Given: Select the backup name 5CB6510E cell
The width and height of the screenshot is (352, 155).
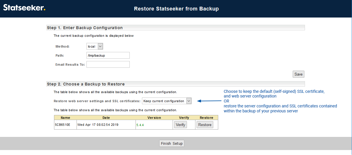Looking at the screenshot, I should (63, 125).
